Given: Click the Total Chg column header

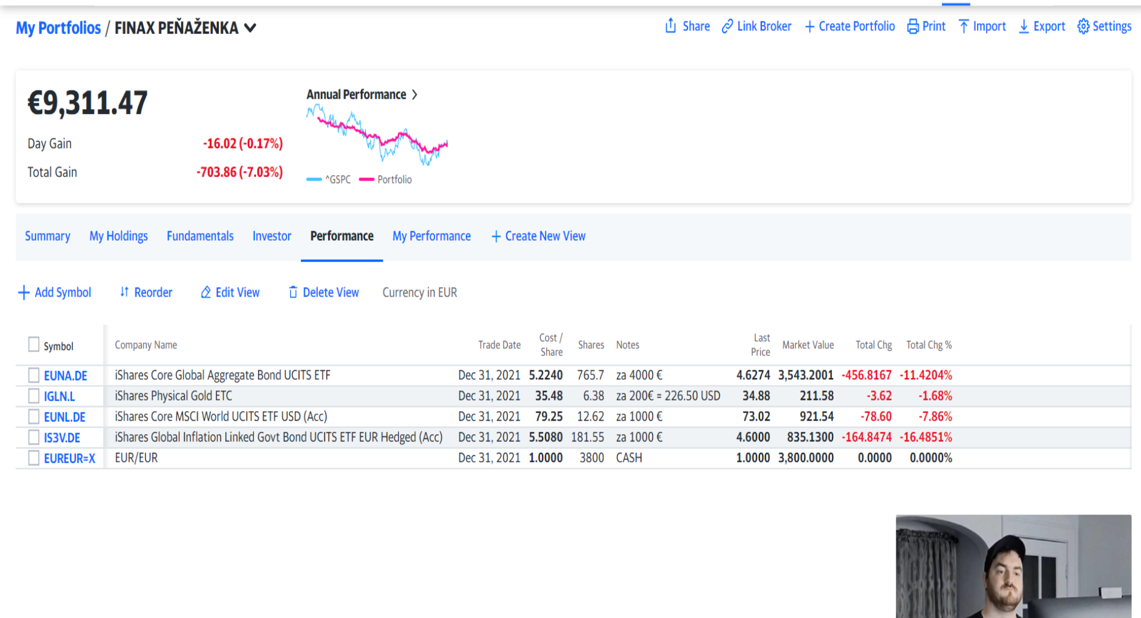Looking at the screenshot, I should [874, 345].
